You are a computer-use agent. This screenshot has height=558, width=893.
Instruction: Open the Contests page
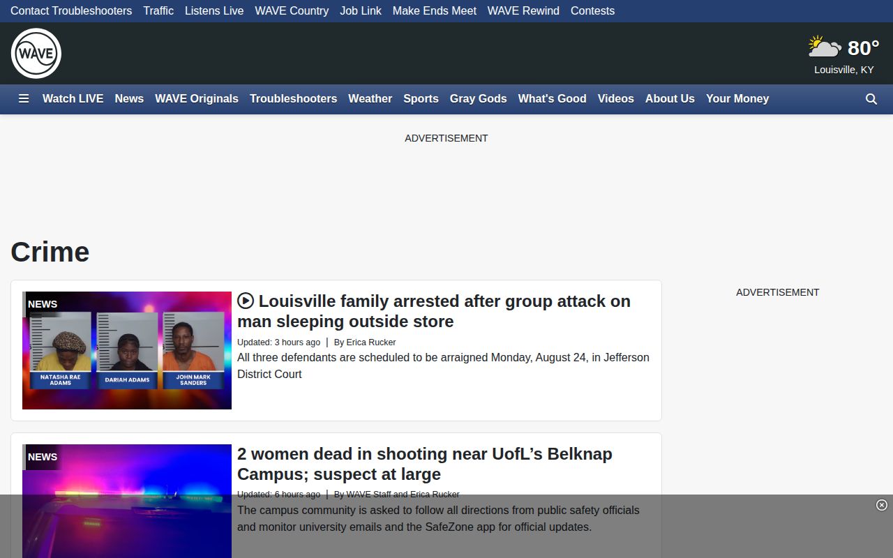tap(592, 11)
